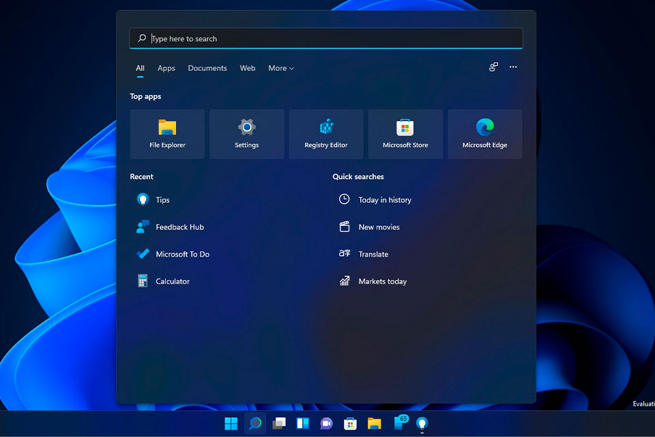Open Settings from Top apps
655x437 pixels.
[246, 134]
